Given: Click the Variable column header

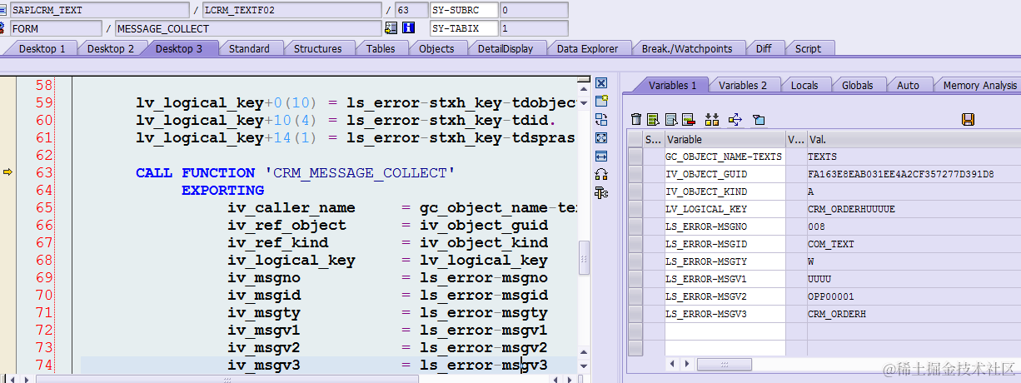Looking at the screenshot, I should pyautogui.click(x=725, y=139).
